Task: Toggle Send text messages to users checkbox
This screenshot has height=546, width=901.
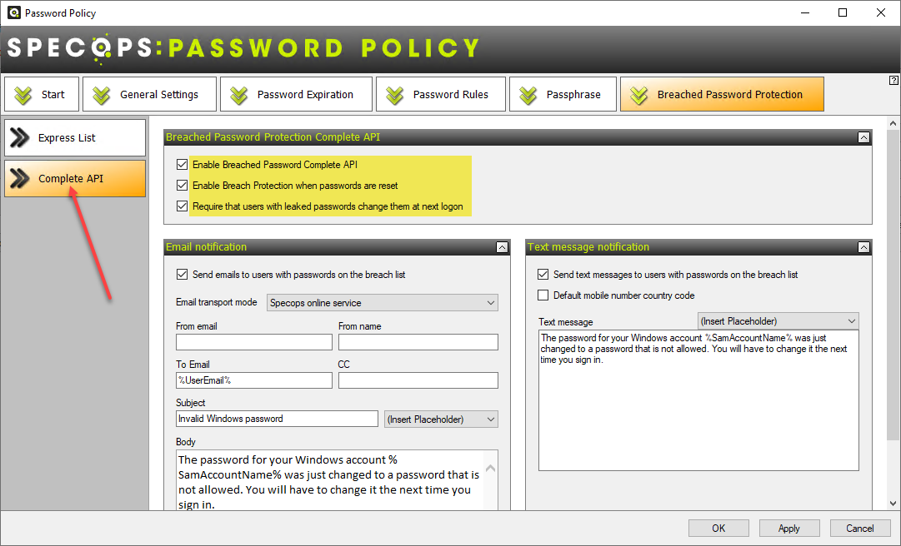Action: (x=543, y=274)
